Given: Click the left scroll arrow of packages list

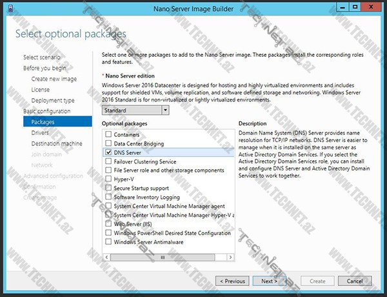Looking at the screenshot, I should (106, 257).
